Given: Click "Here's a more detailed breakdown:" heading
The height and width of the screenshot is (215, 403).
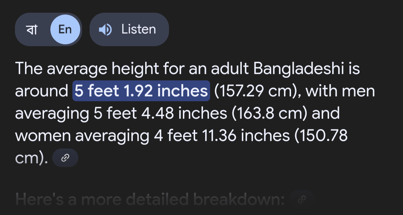Looking at the screenshot, I should [150, 200].
